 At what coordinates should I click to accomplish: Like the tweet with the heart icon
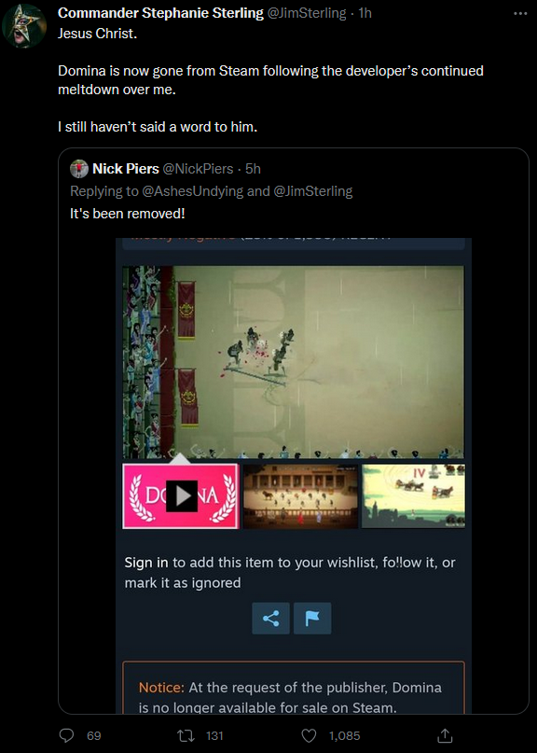(x=309, y=735)
